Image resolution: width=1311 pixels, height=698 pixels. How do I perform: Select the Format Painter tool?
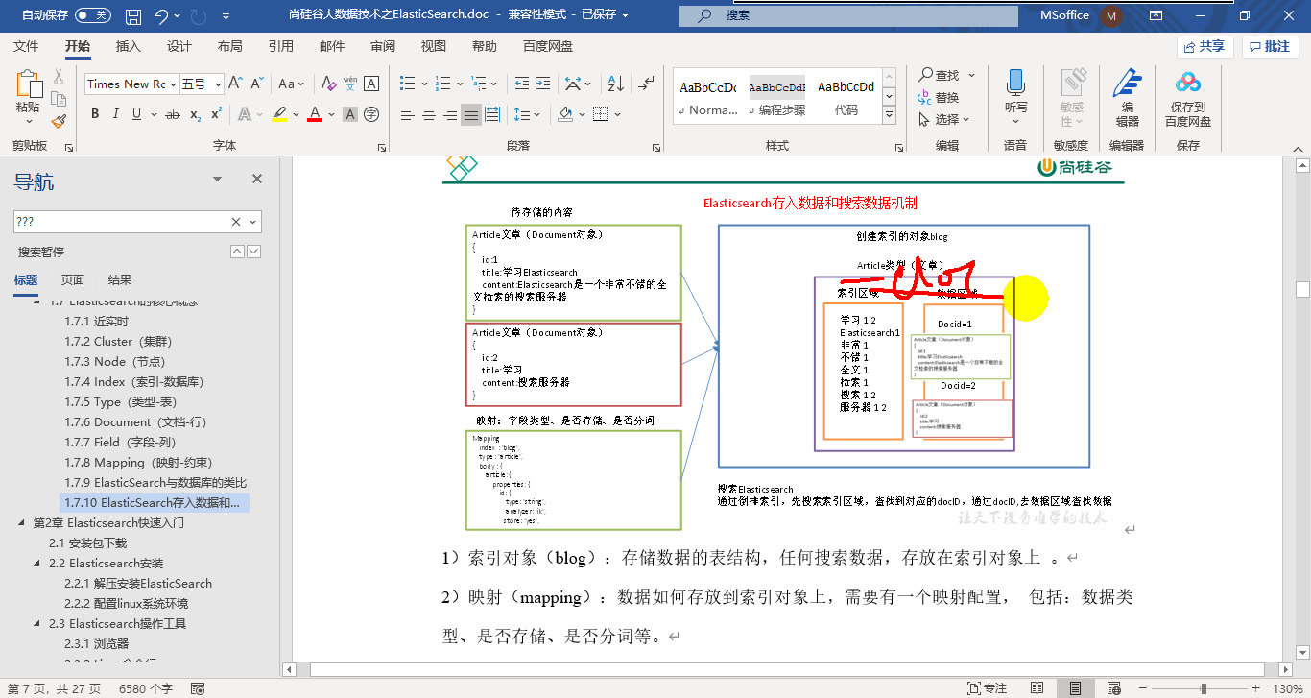[58, 120]
